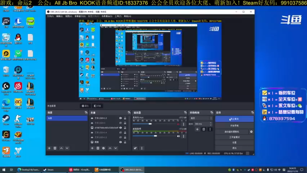Remove selected source with trash icon
Viewport: 307px width, 173px height.
tap(98, 148)
